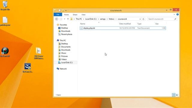The width and height of the screenshot is (192, 108).
Task: Open the Videos folder
Action: click(64, 59)
